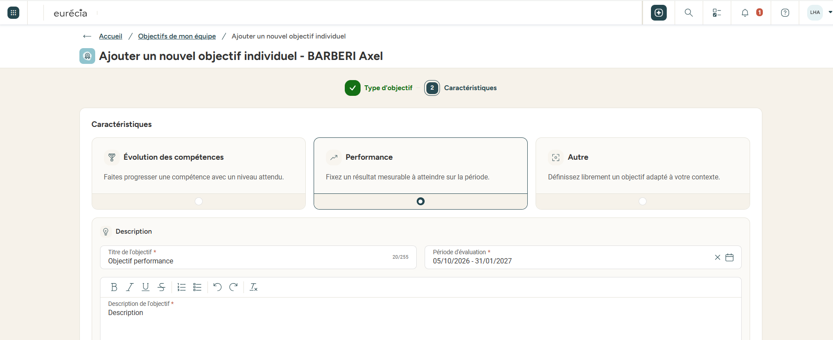Open the apps grid menu
Image resolution: width=833 pixels, height=340 pixels.
click(14, 13)
